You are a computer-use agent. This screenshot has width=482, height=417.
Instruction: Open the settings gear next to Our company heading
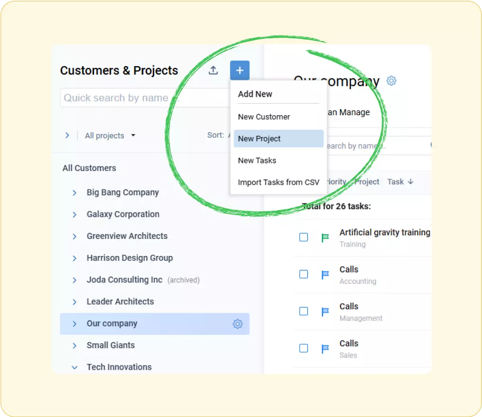[x=391, y=81]
